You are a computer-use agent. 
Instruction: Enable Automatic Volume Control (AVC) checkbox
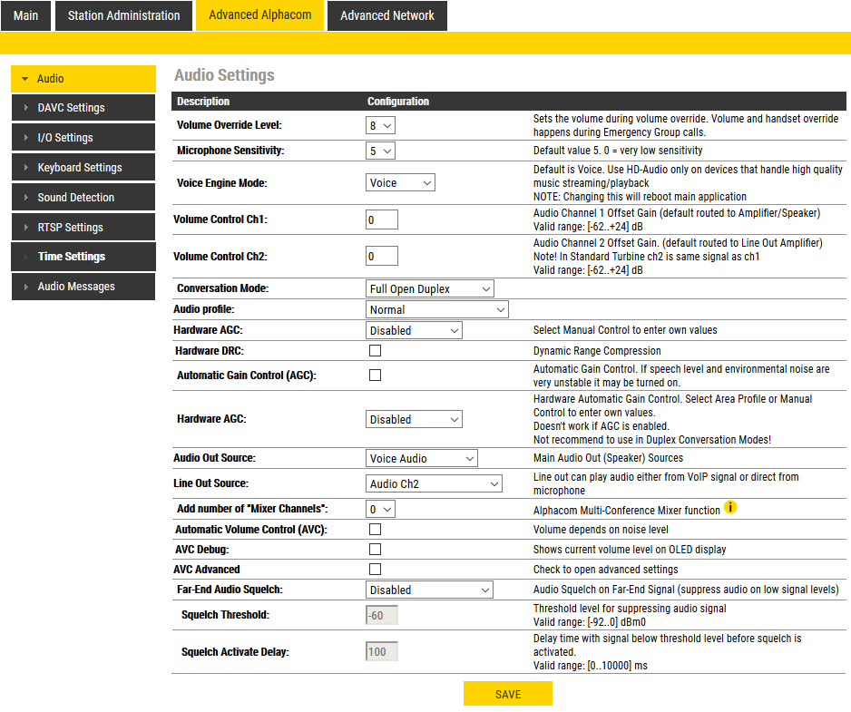click(x=375, y=530)
